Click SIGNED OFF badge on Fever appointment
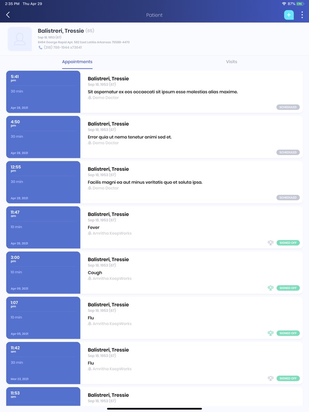This screenshot has width=309, height=412. coord(288,243)
